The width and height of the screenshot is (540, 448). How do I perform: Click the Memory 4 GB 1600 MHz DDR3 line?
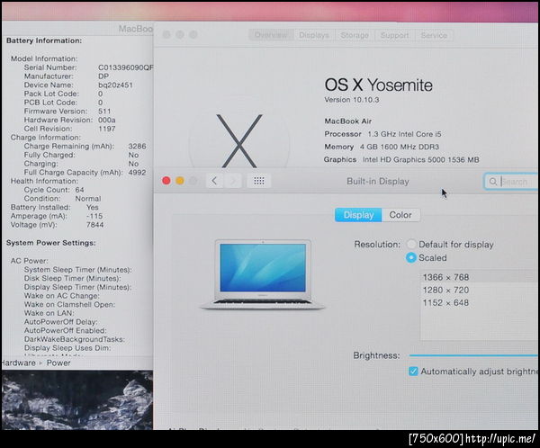[x=382, y=147]
